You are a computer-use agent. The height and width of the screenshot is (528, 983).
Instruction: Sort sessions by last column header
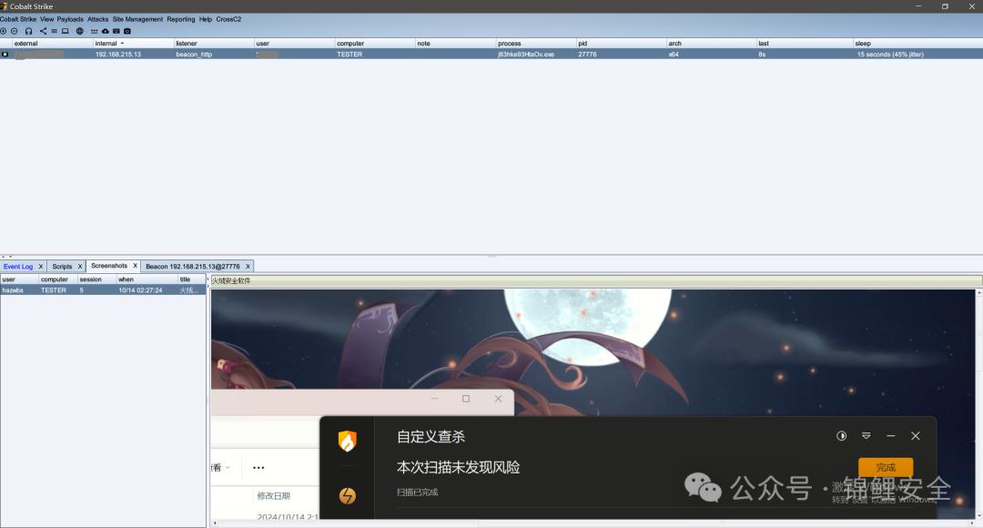pyautogui.click(x=805, y=44)
